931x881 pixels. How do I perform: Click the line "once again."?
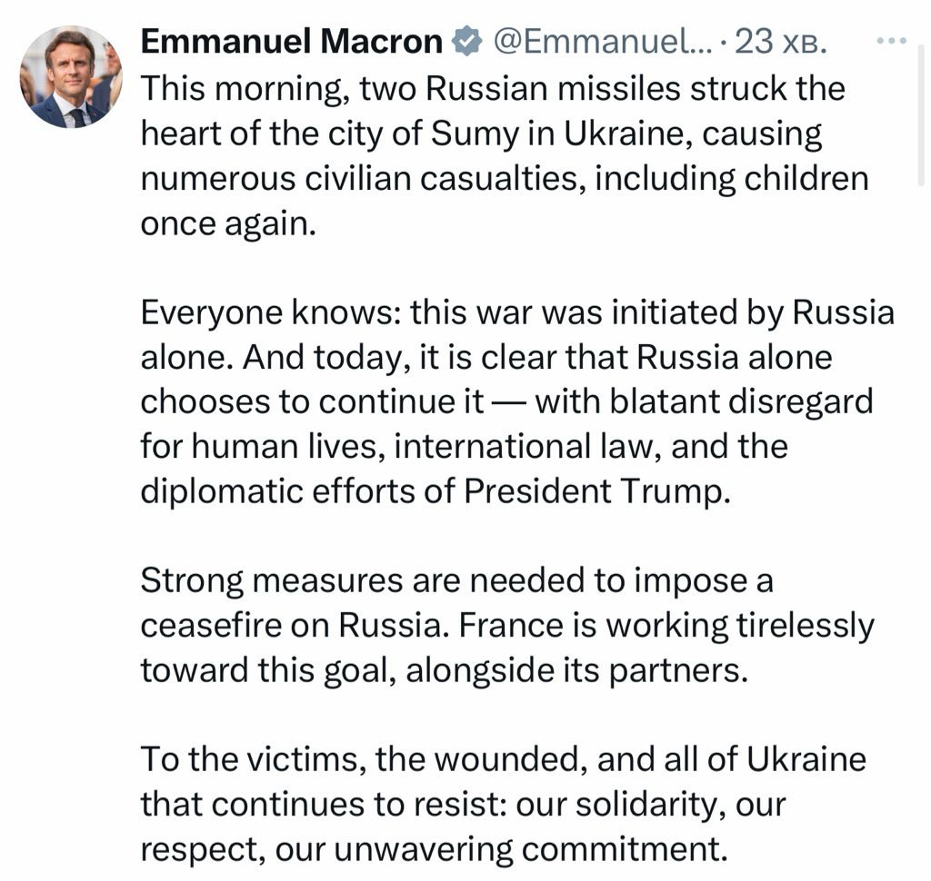click(228, 224)
